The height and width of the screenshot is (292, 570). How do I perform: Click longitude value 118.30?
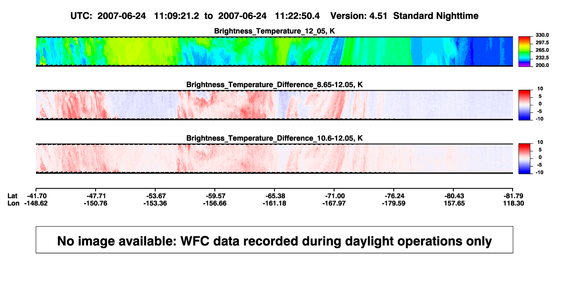(x=513, y=203)
